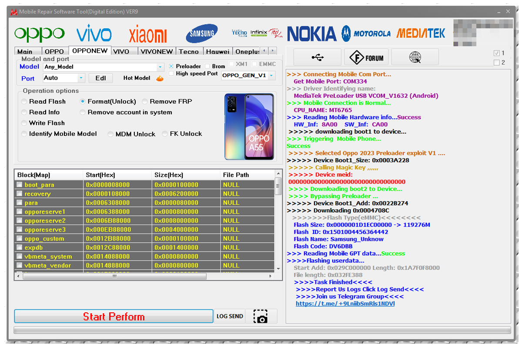Screen dimensions: 522x348
Task: Click the MediaTek brand logo
Action: pyautogui.click(x=421, y=33)
